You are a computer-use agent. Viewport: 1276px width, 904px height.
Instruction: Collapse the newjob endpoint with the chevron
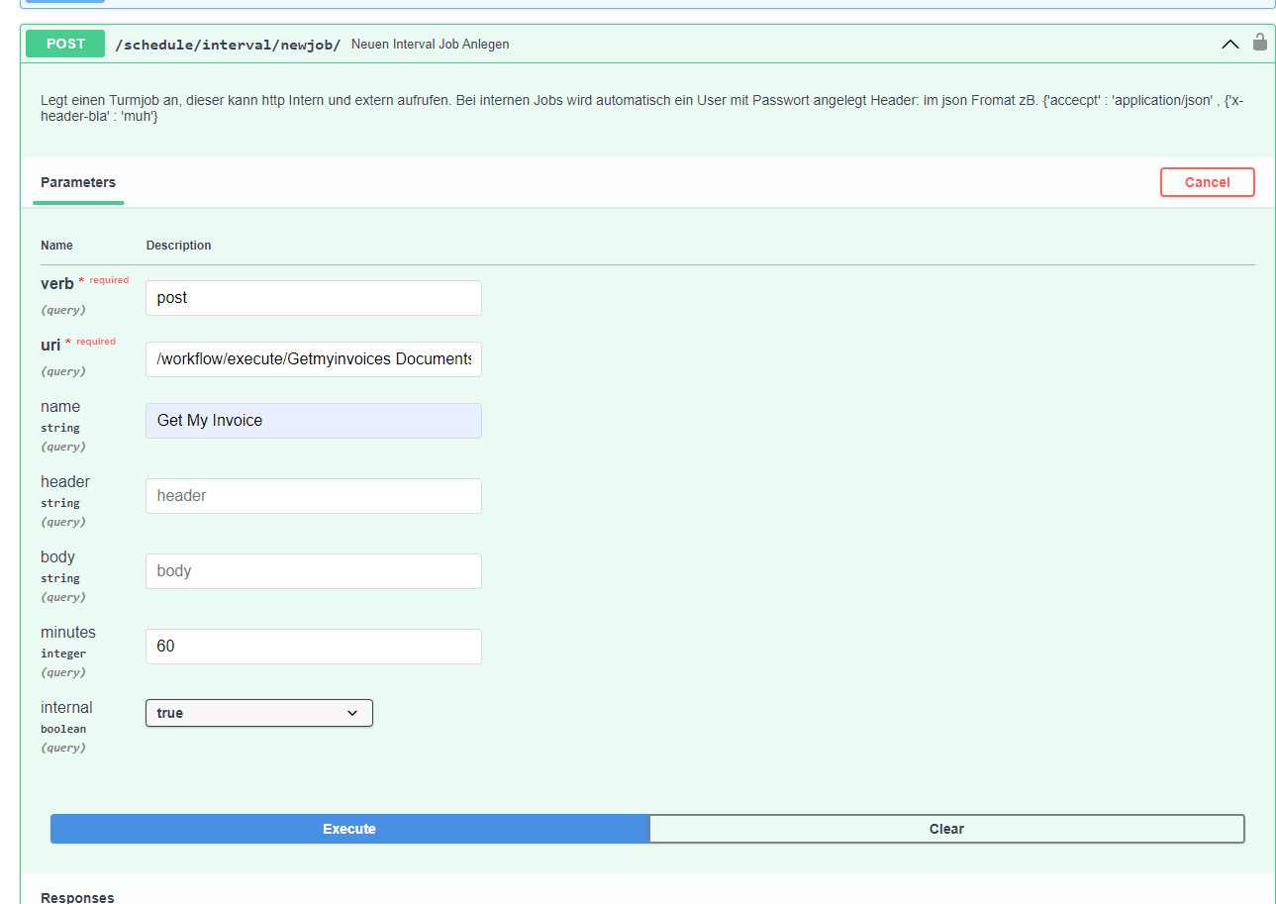click(1230, 44)
